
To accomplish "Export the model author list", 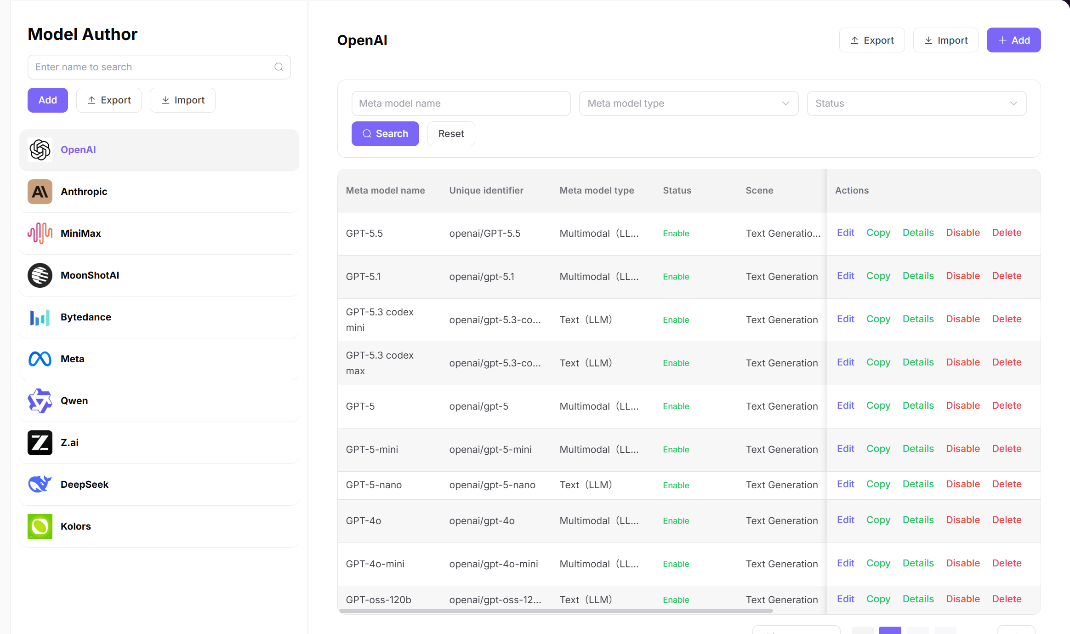I will [x=109, y=100].
